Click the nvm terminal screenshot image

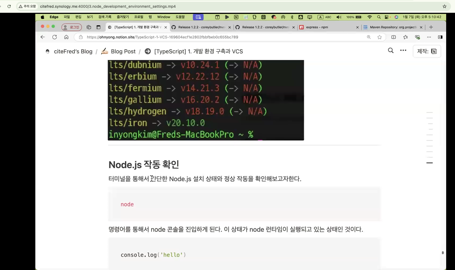tap(206, 100)
